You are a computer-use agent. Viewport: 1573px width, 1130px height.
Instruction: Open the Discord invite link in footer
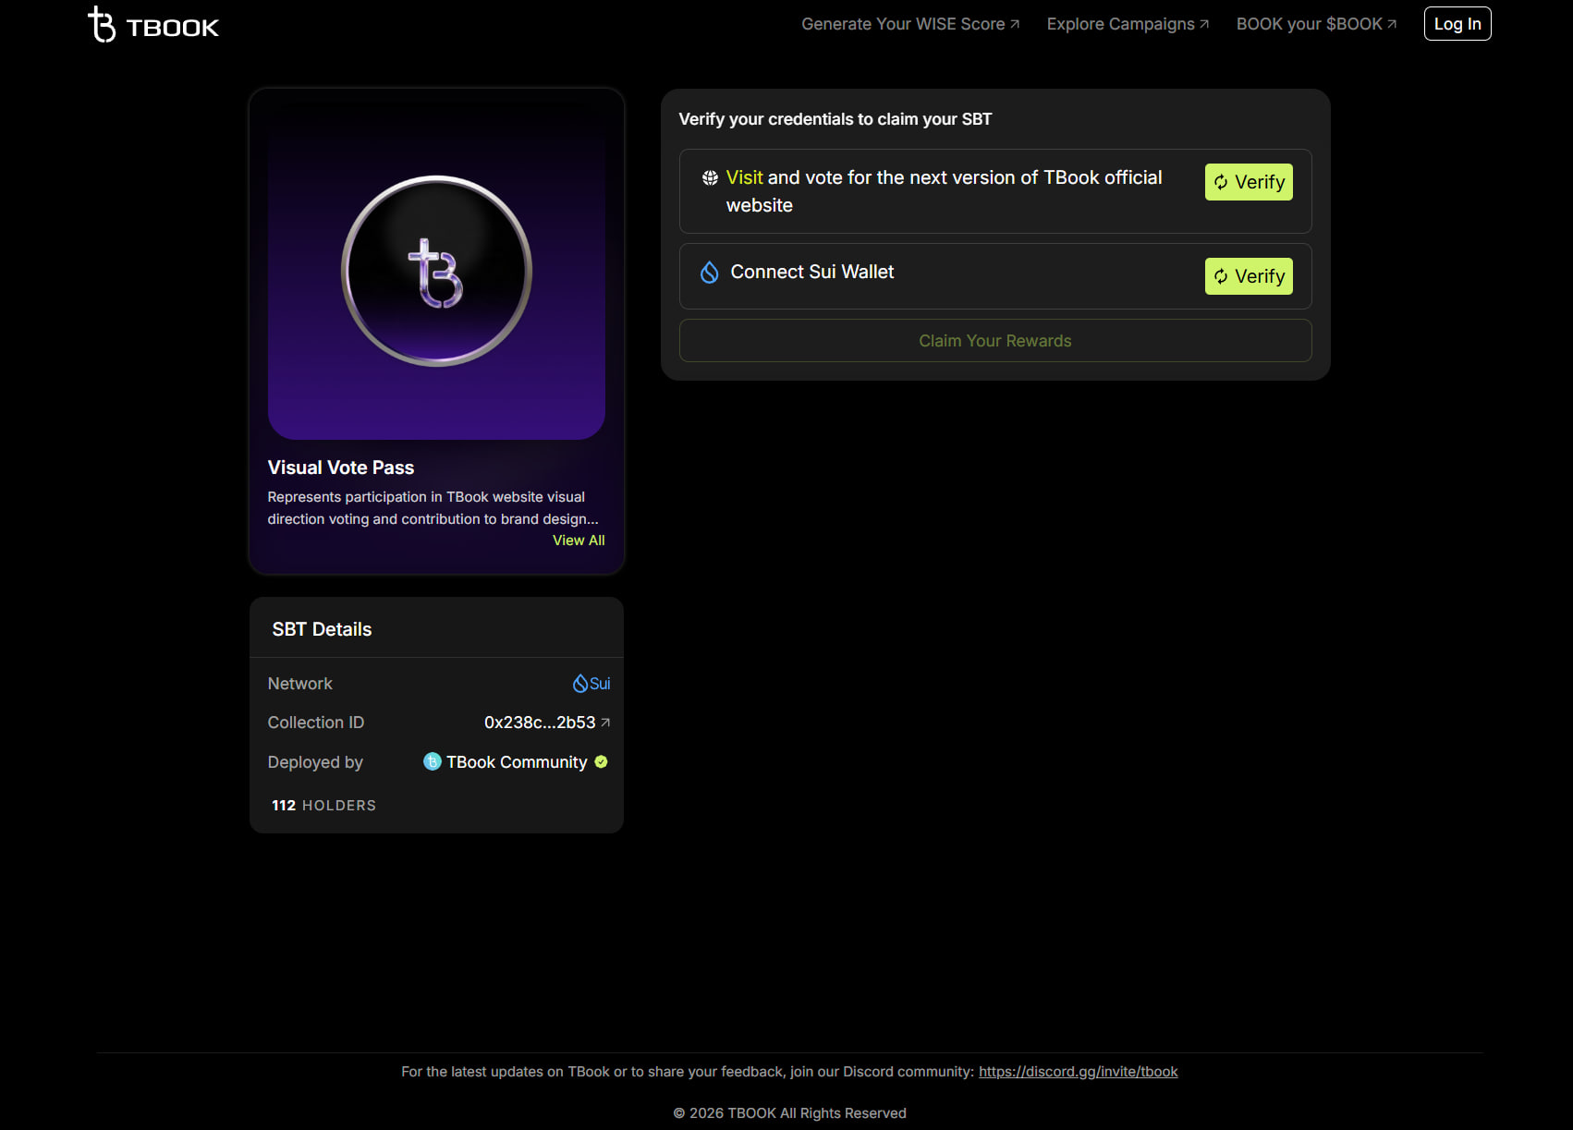1079,1072
